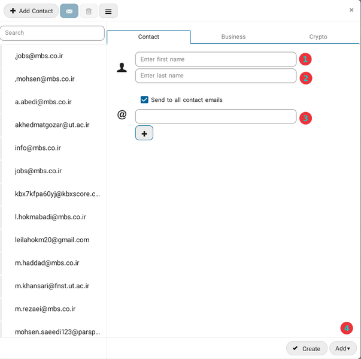Screen dimensions: 361x359
Task: Click the Enter first name field
Action: tap(216, 59)
